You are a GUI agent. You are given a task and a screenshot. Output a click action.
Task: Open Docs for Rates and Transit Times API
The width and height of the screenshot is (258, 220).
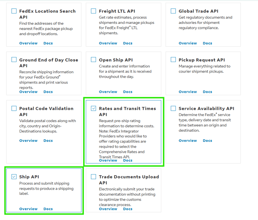coord(128,160)
